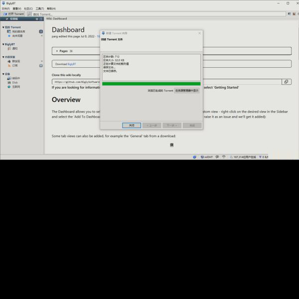
Task: Click the Dashboard (仪表板) sidebar entry icon
Action: click(x=7, y=19)
